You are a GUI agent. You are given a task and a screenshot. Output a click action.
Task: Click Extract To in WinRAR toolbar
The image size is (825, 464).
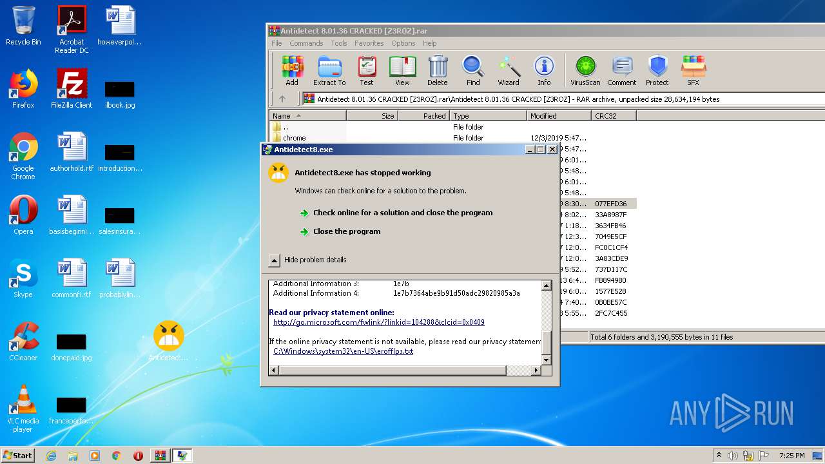(329, 70)
